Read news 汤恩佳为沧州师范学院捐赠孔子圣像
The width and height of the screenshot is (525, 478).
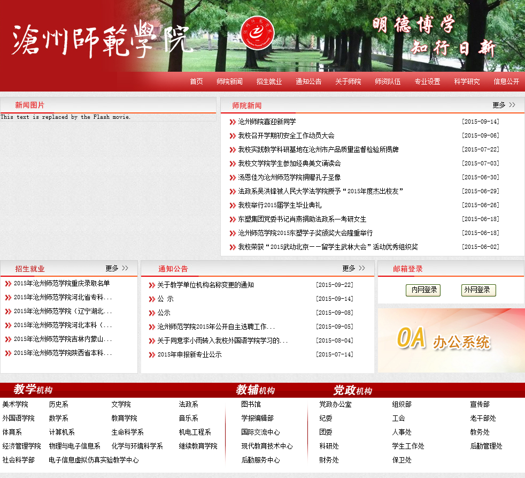pos(289,178)
